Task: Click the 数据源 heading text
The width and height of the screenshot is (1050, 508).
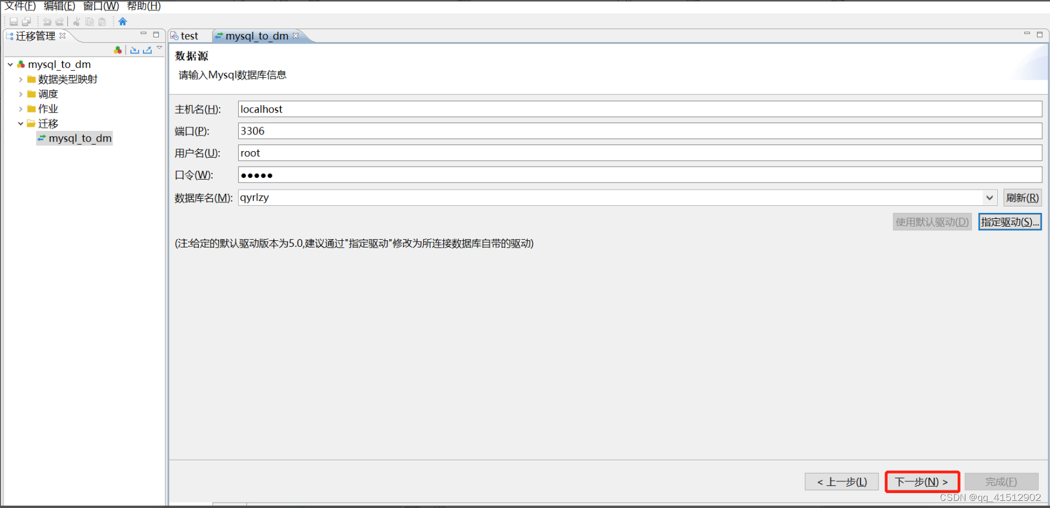Action: 192,56
